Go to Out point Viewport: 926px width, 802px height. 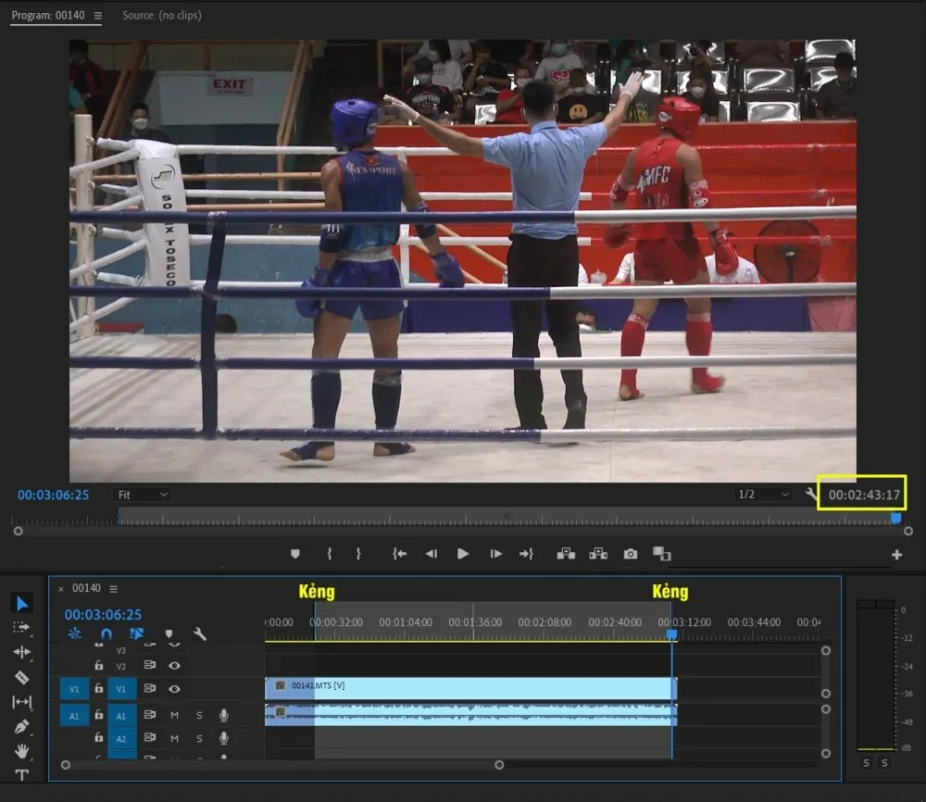point(526,554)
